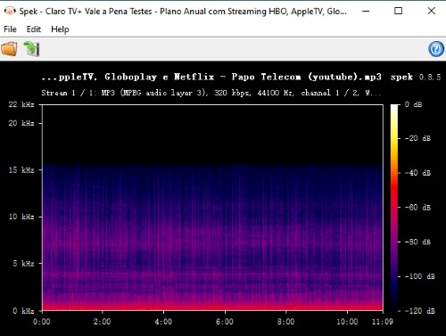Click the 20 kHz frequency label
This screenshot has height=336, width=446.
coord(21,123)
